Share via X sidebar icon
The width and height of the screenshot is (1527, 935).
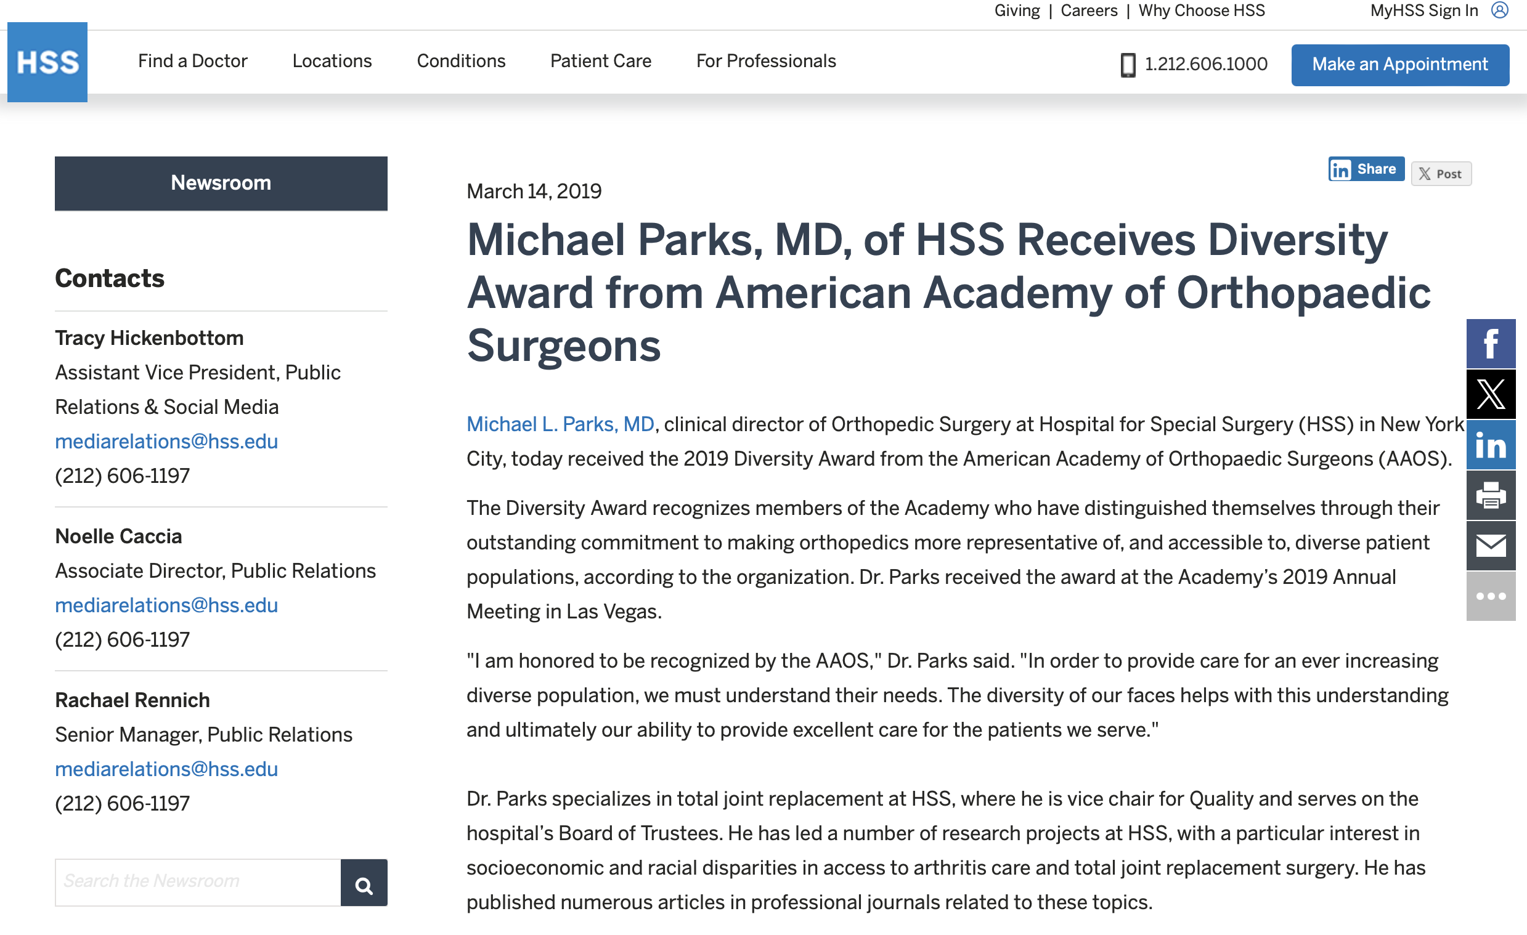(1491, 394)
